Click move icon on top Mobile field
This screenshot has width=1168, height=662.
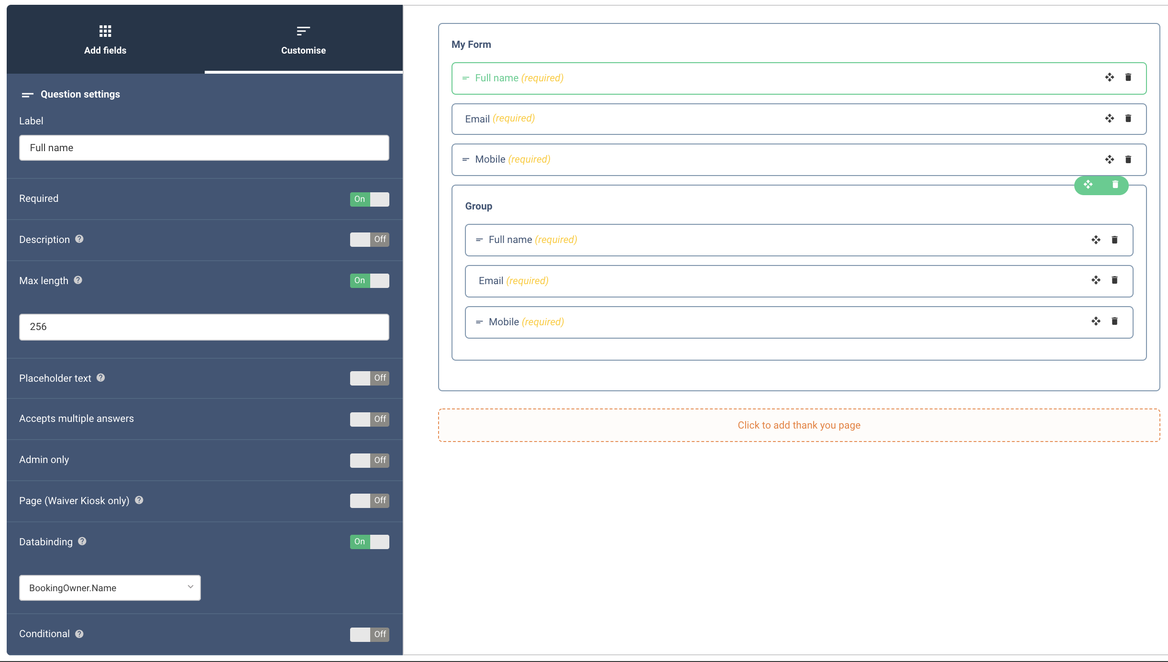(1110, 159)
